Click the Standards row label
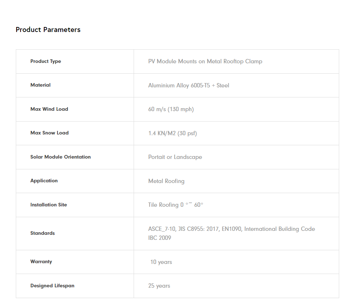 tap(43, 233)
